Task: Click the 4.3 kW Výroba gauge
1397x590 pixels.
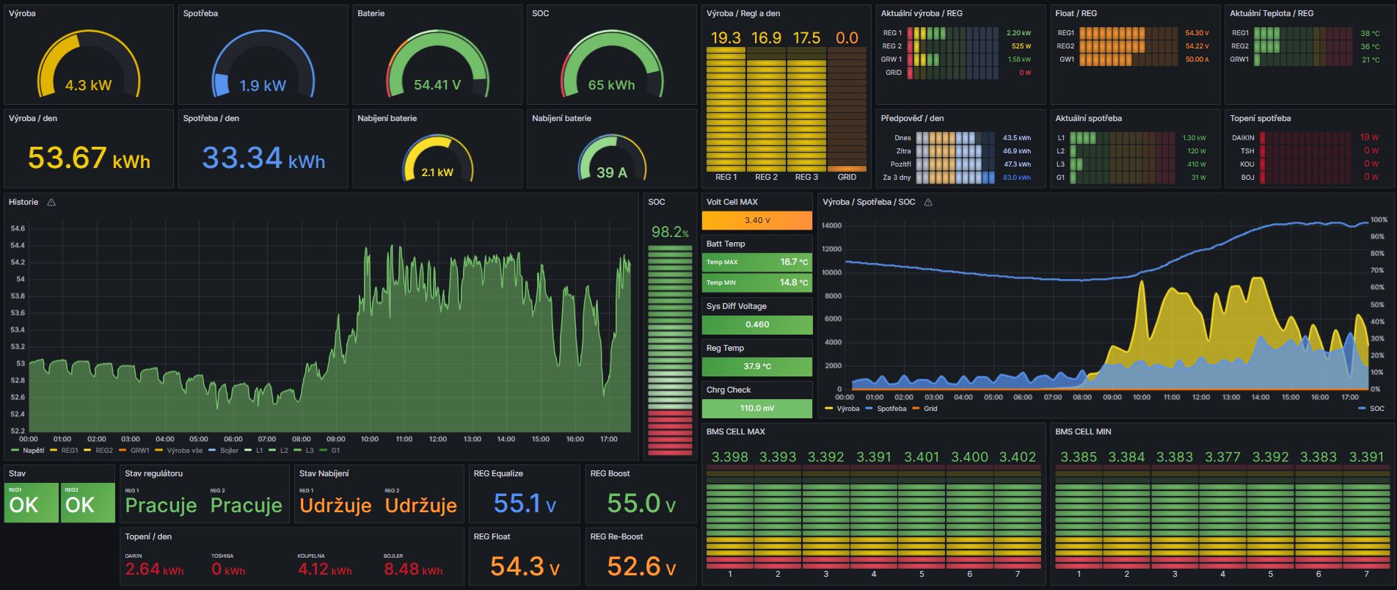Action: [x=88, y=65]
